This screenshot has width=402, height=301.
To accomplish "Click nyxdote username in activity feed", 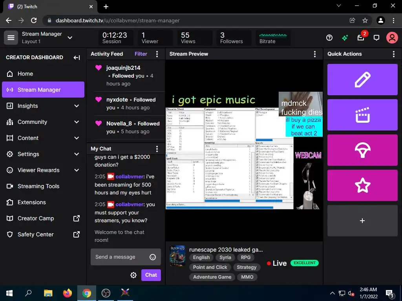I will tap(117, 100).
